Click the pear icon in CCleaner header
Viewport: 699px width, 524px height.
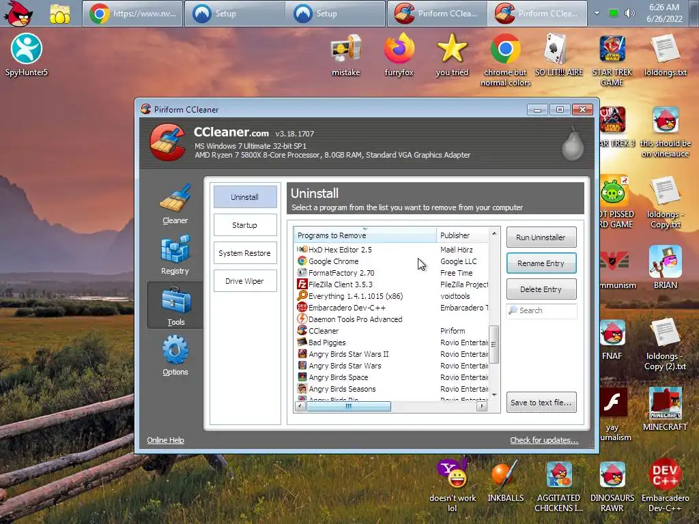coord(573,143)
